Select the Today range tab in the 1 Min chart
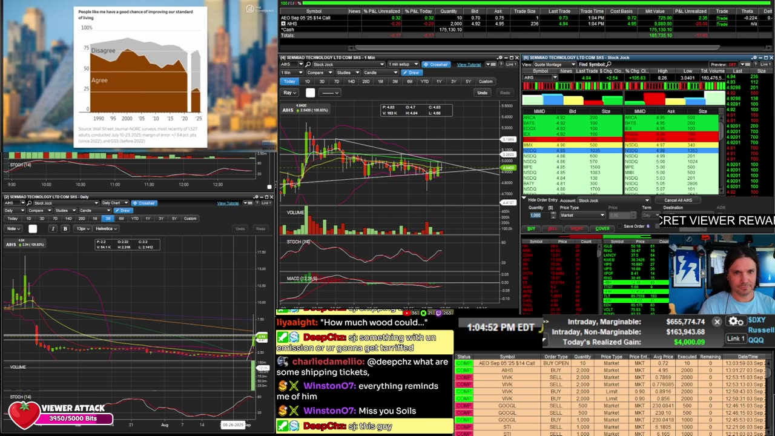775x436 pixels. 290,81
